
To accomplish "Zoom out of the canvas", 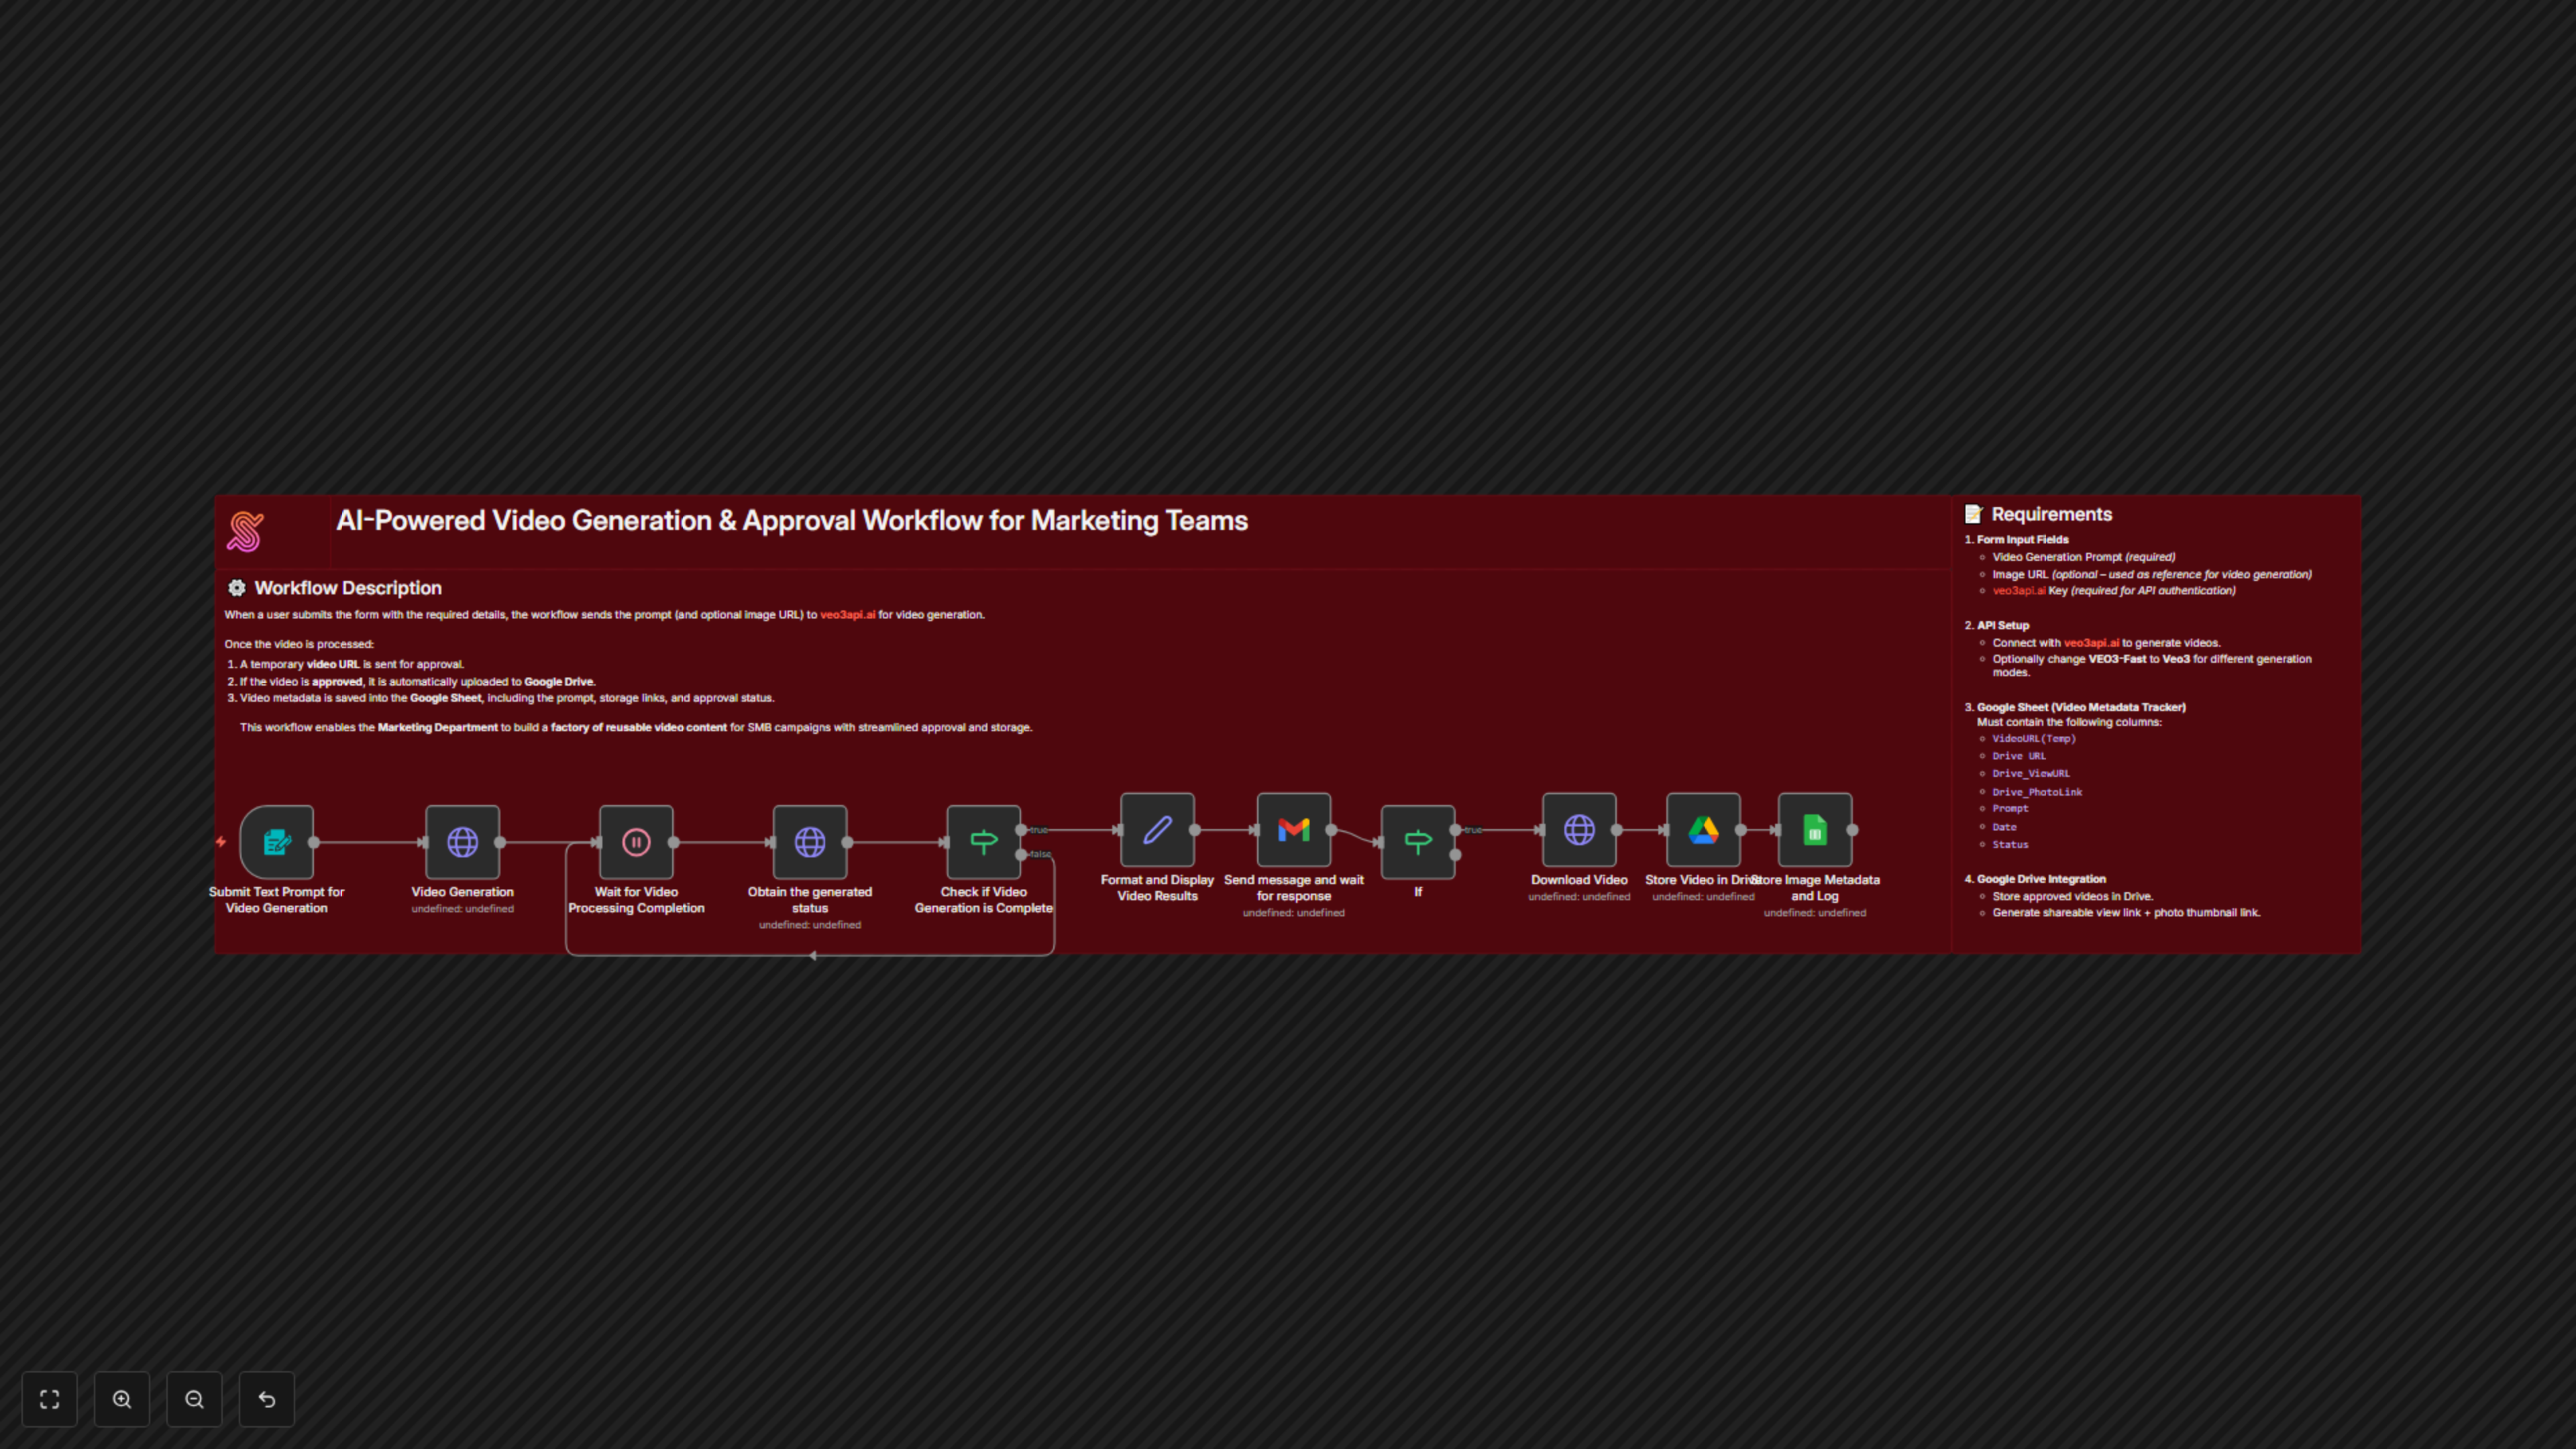I will [194, 1399].
